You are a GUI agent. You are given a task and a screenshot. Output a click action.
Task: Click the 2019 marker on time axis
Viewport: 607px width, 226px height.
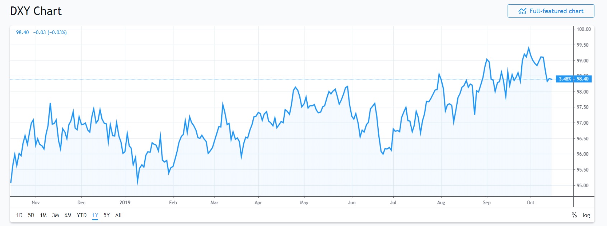tap(125, 202)
